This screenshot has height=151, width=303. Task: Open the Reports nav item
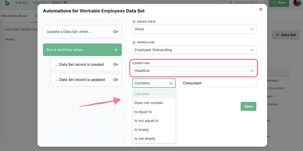click(40, 2)
